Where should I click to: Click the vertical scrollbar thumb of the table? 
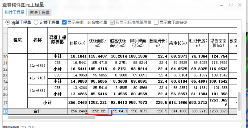tap(239, 101)
